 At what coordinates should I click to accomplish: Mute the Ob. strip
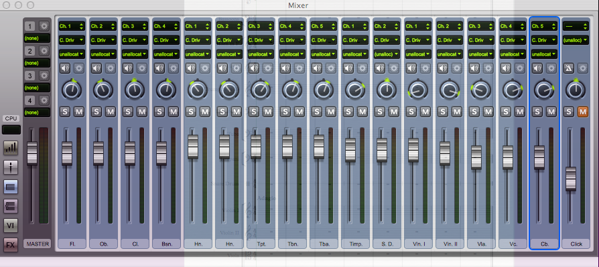[x=110, y=112]
